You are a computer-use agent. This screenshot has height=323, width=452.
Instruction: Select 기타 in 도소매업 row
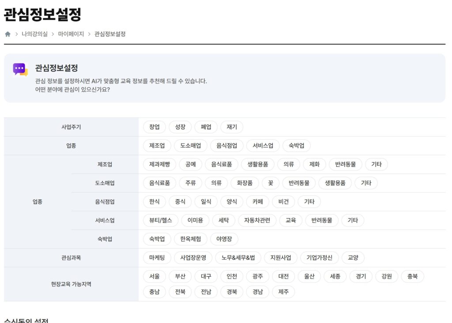click(x=366, y=183)
